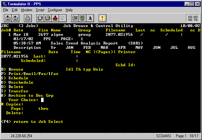Viewport: 202px width, 140px height.
Task: Click the '05:38:57 AM' timestamp
Action: pyautogui.click(x=27, y=43)
